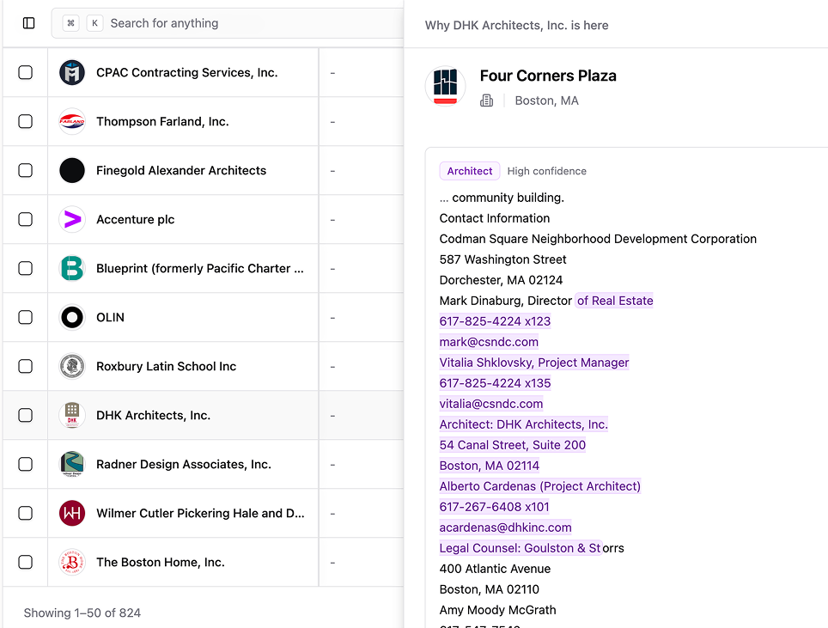Click the 587 Washington Street line

502,259
